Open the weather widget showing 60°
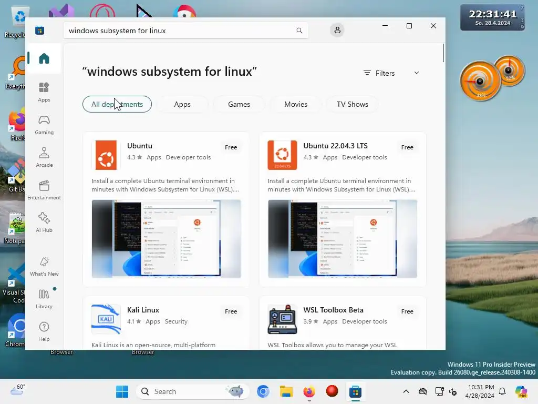The height and width of the screenshot is (404, 538). (x=17, y=391)
